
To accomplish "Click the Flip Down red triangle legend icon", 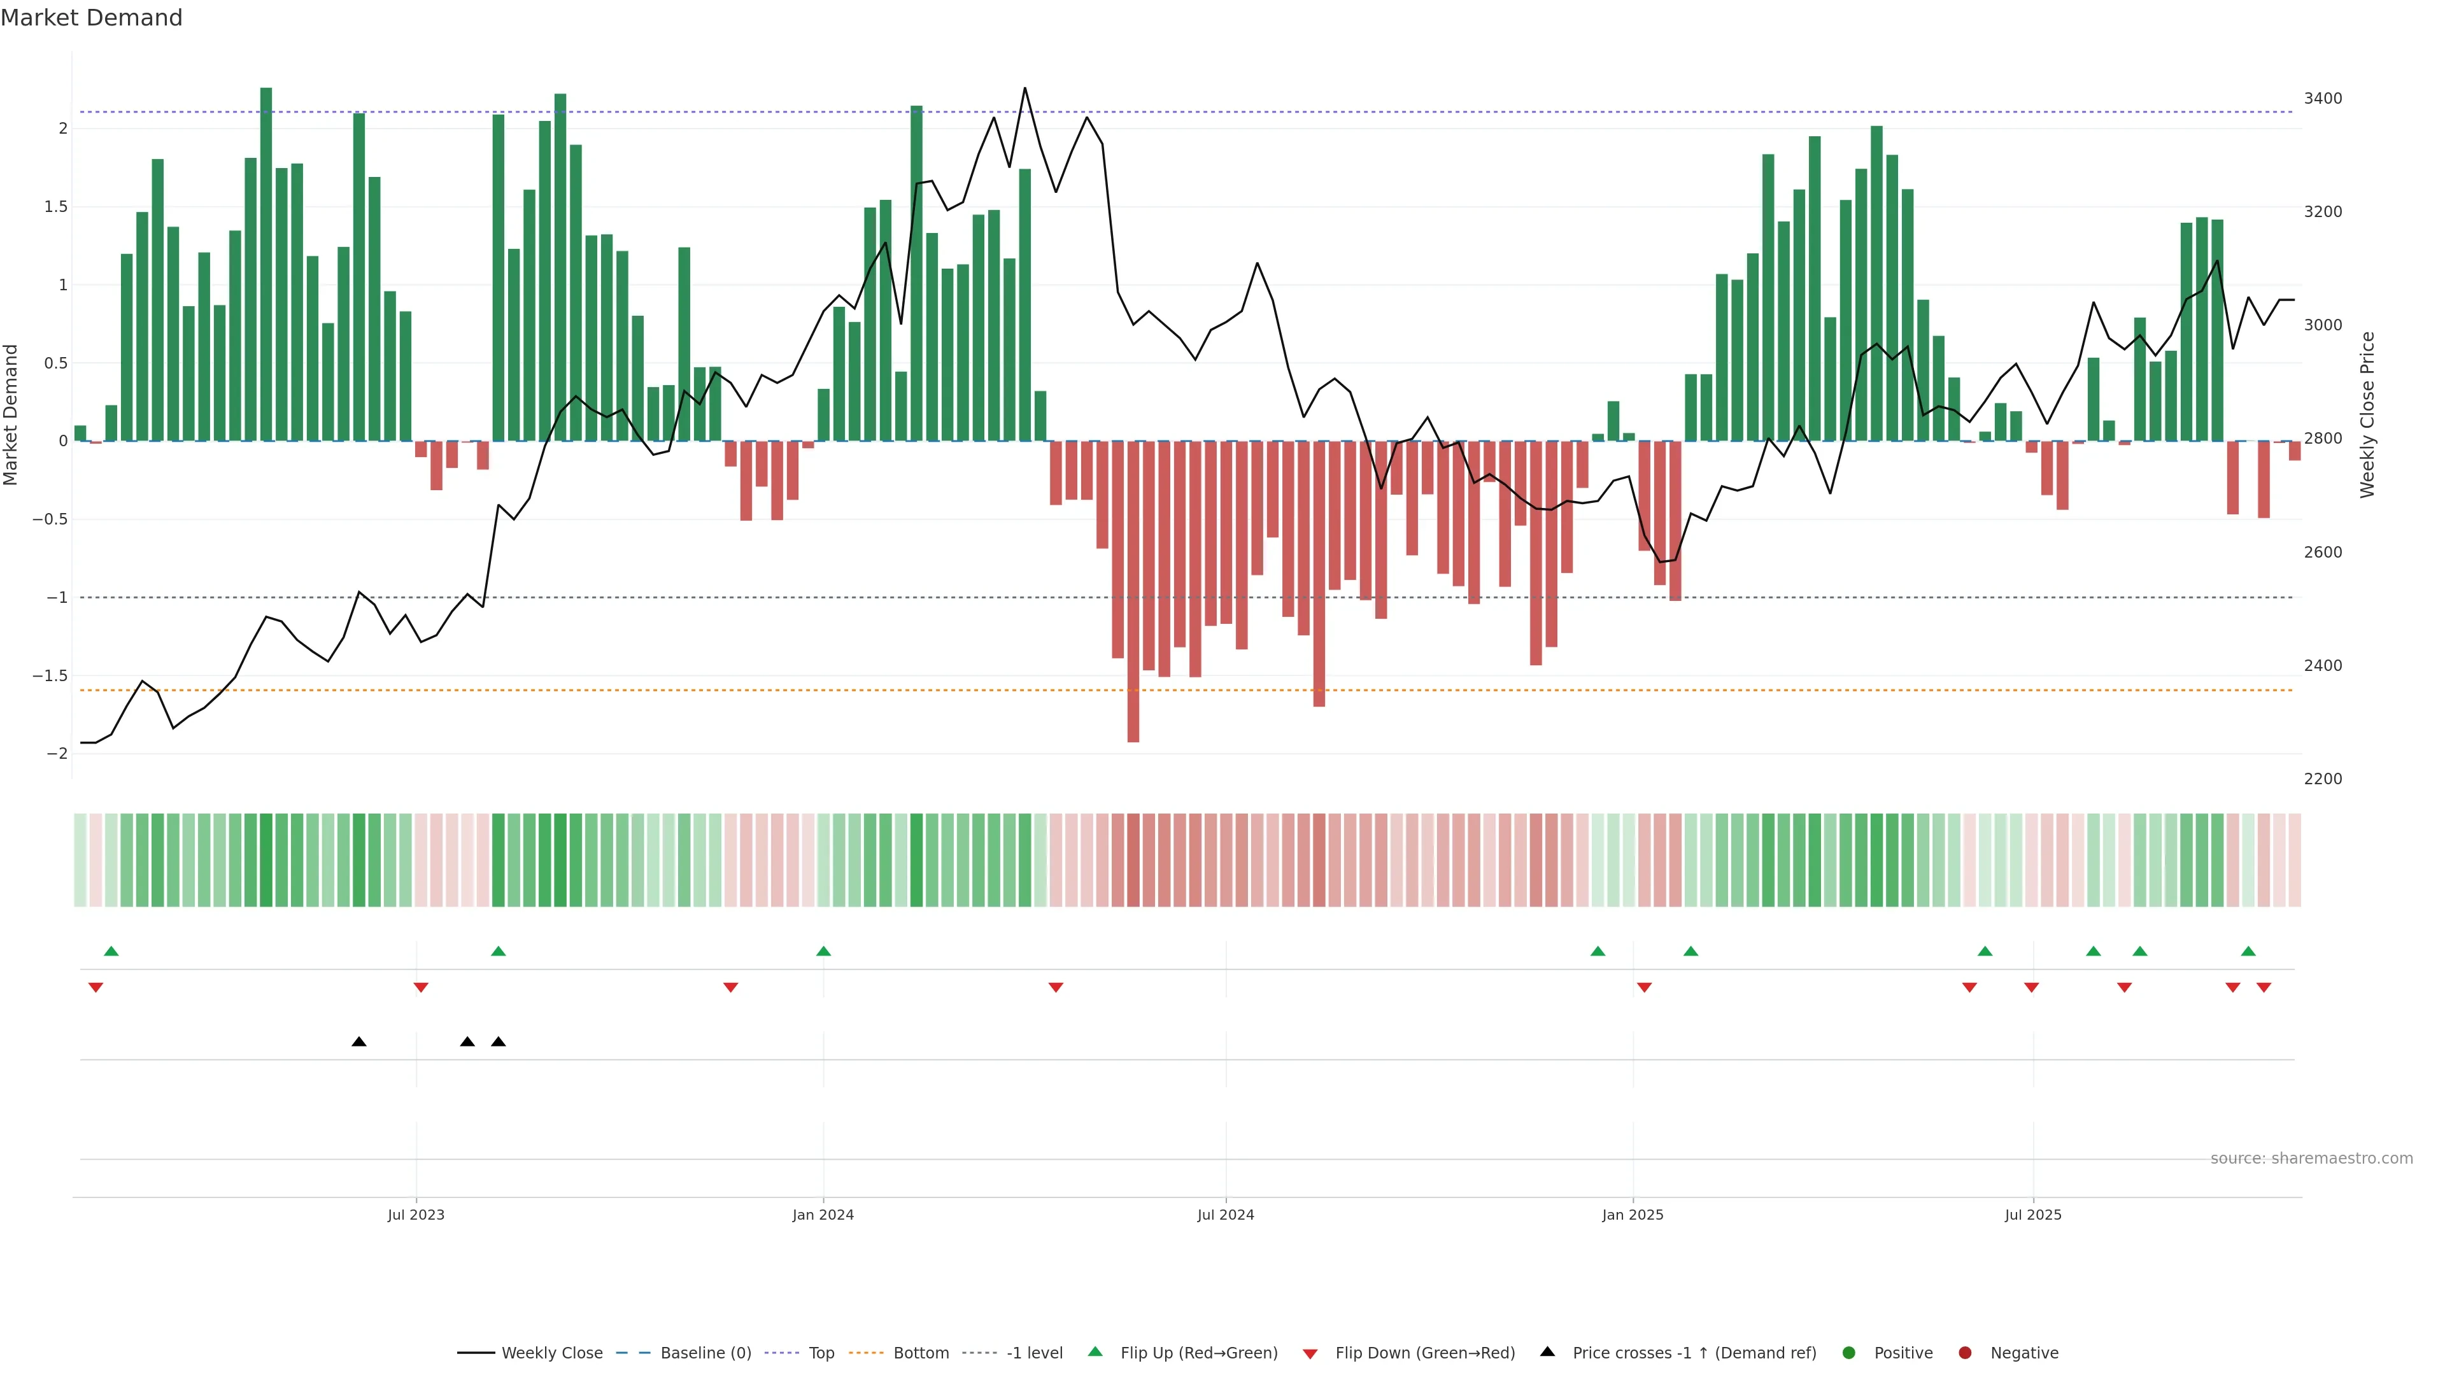I will (1310, 1354).
